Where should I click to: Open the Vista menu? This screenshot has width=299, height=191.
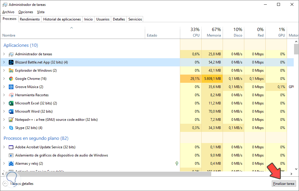click(41, 12)
